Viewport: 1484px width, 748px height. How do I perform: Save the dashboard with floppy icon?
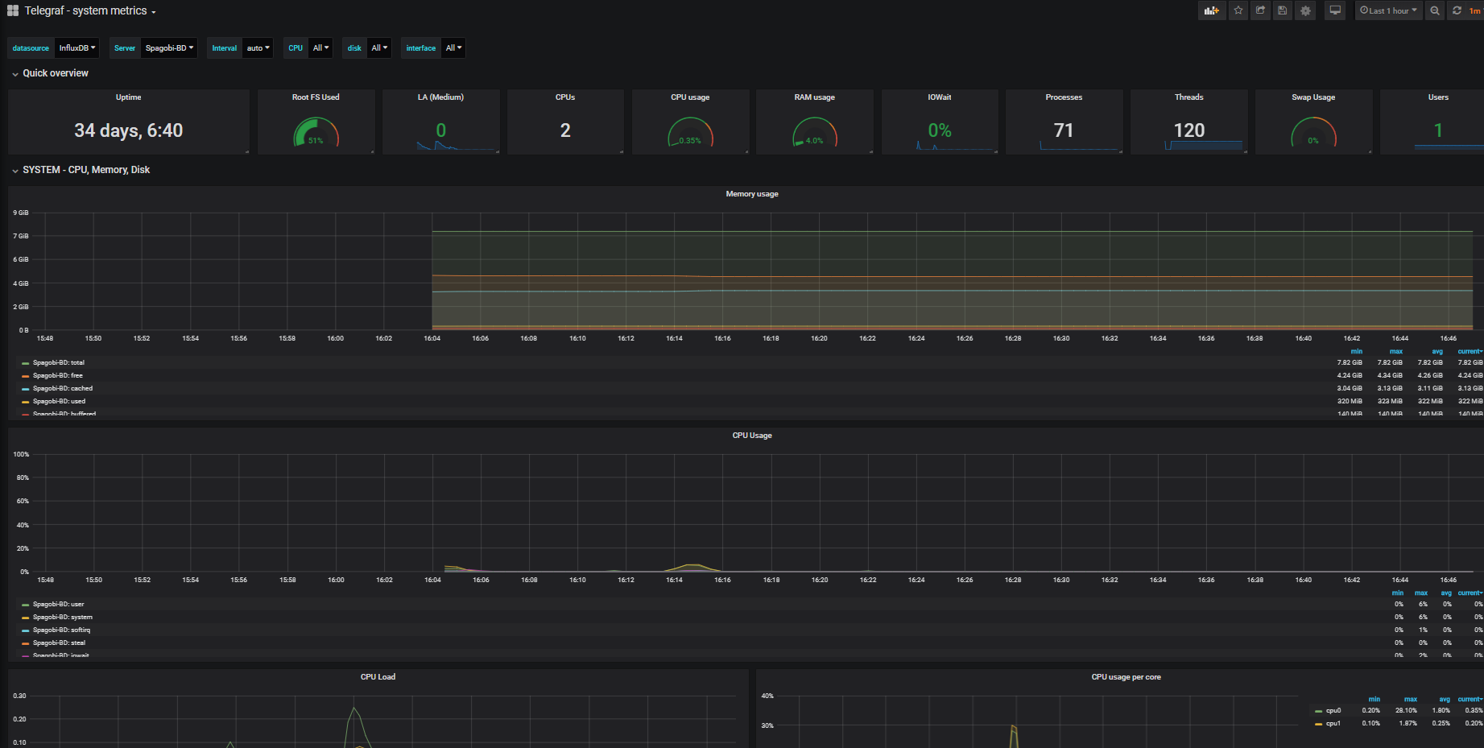click(1283, 10)
